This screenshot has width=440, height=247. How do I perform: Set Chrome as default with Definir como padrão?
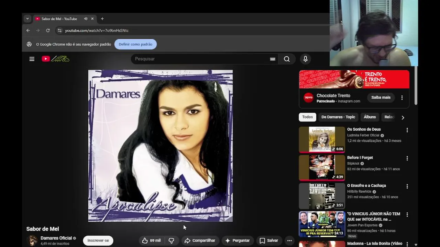click(135, 44)
